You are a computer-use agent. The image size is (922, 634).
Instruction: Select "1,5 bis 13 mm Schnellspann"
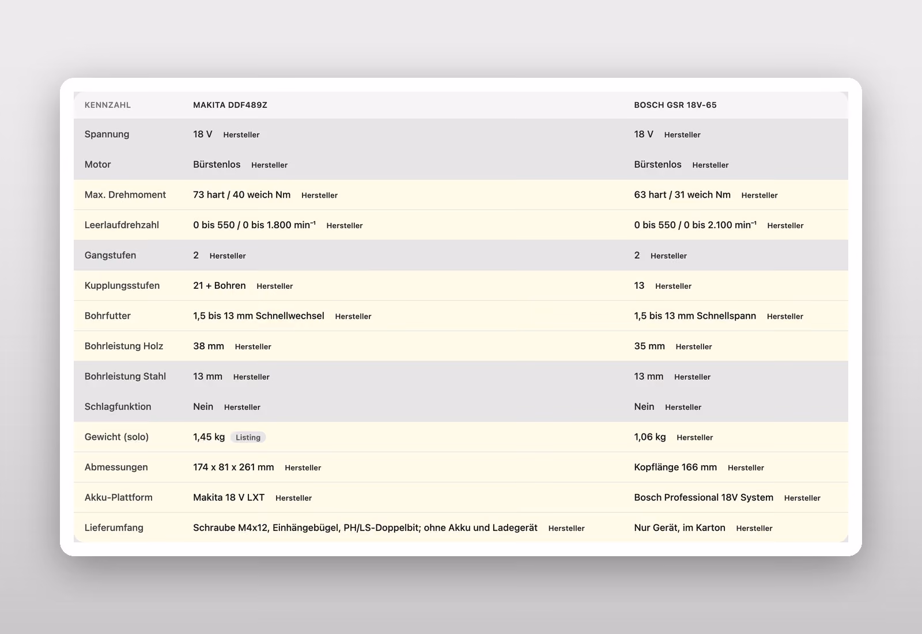pos(695,316)
